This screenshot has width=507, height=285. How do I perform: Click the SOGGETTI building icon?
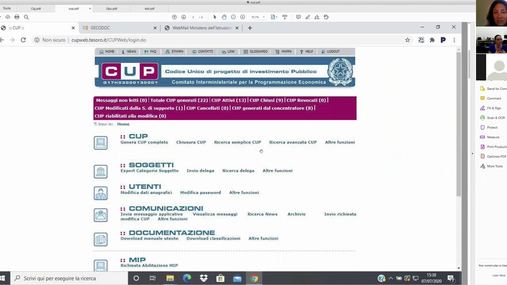click(x=101, y=171)
